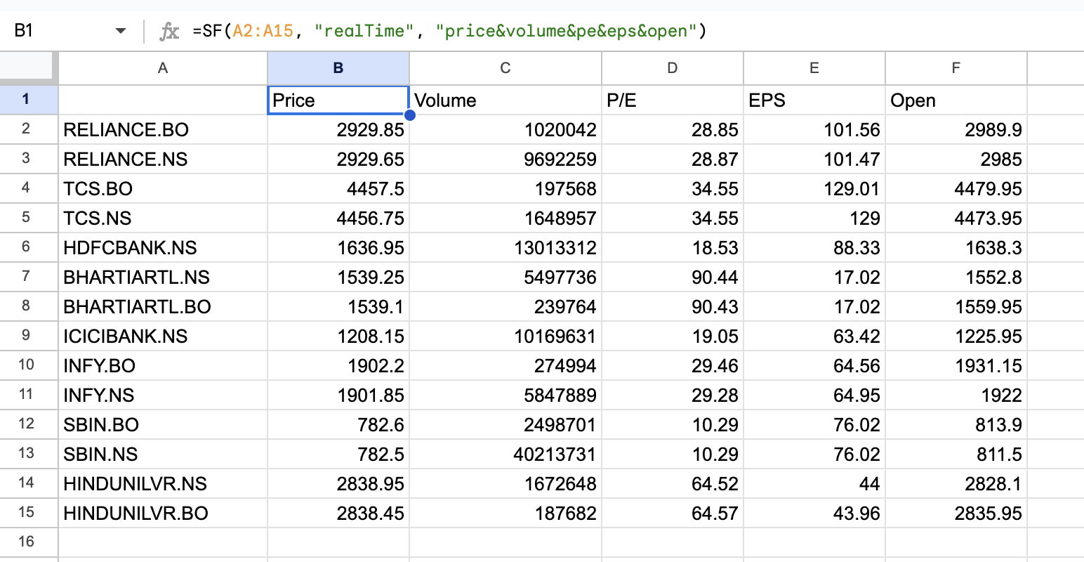Click EPS value 43.96
The image size is (1084, 562).
[814, 513]
